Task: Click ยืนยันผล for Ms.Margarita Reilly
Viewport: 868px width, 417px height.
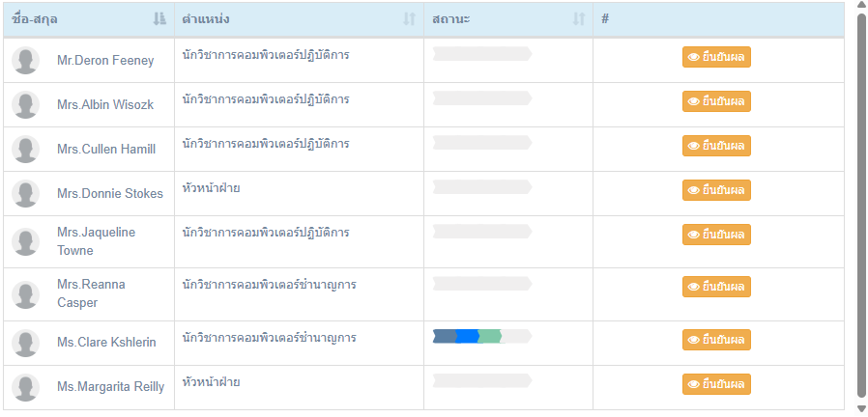Action: tap(716, 384)
